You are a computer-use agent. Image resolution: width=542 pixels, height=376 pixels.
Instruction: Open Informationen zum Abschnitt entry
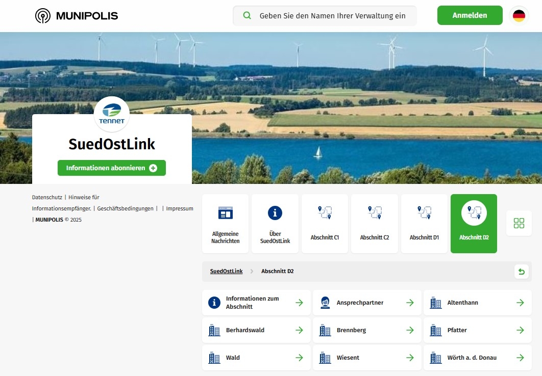click(x=256, y=303)
